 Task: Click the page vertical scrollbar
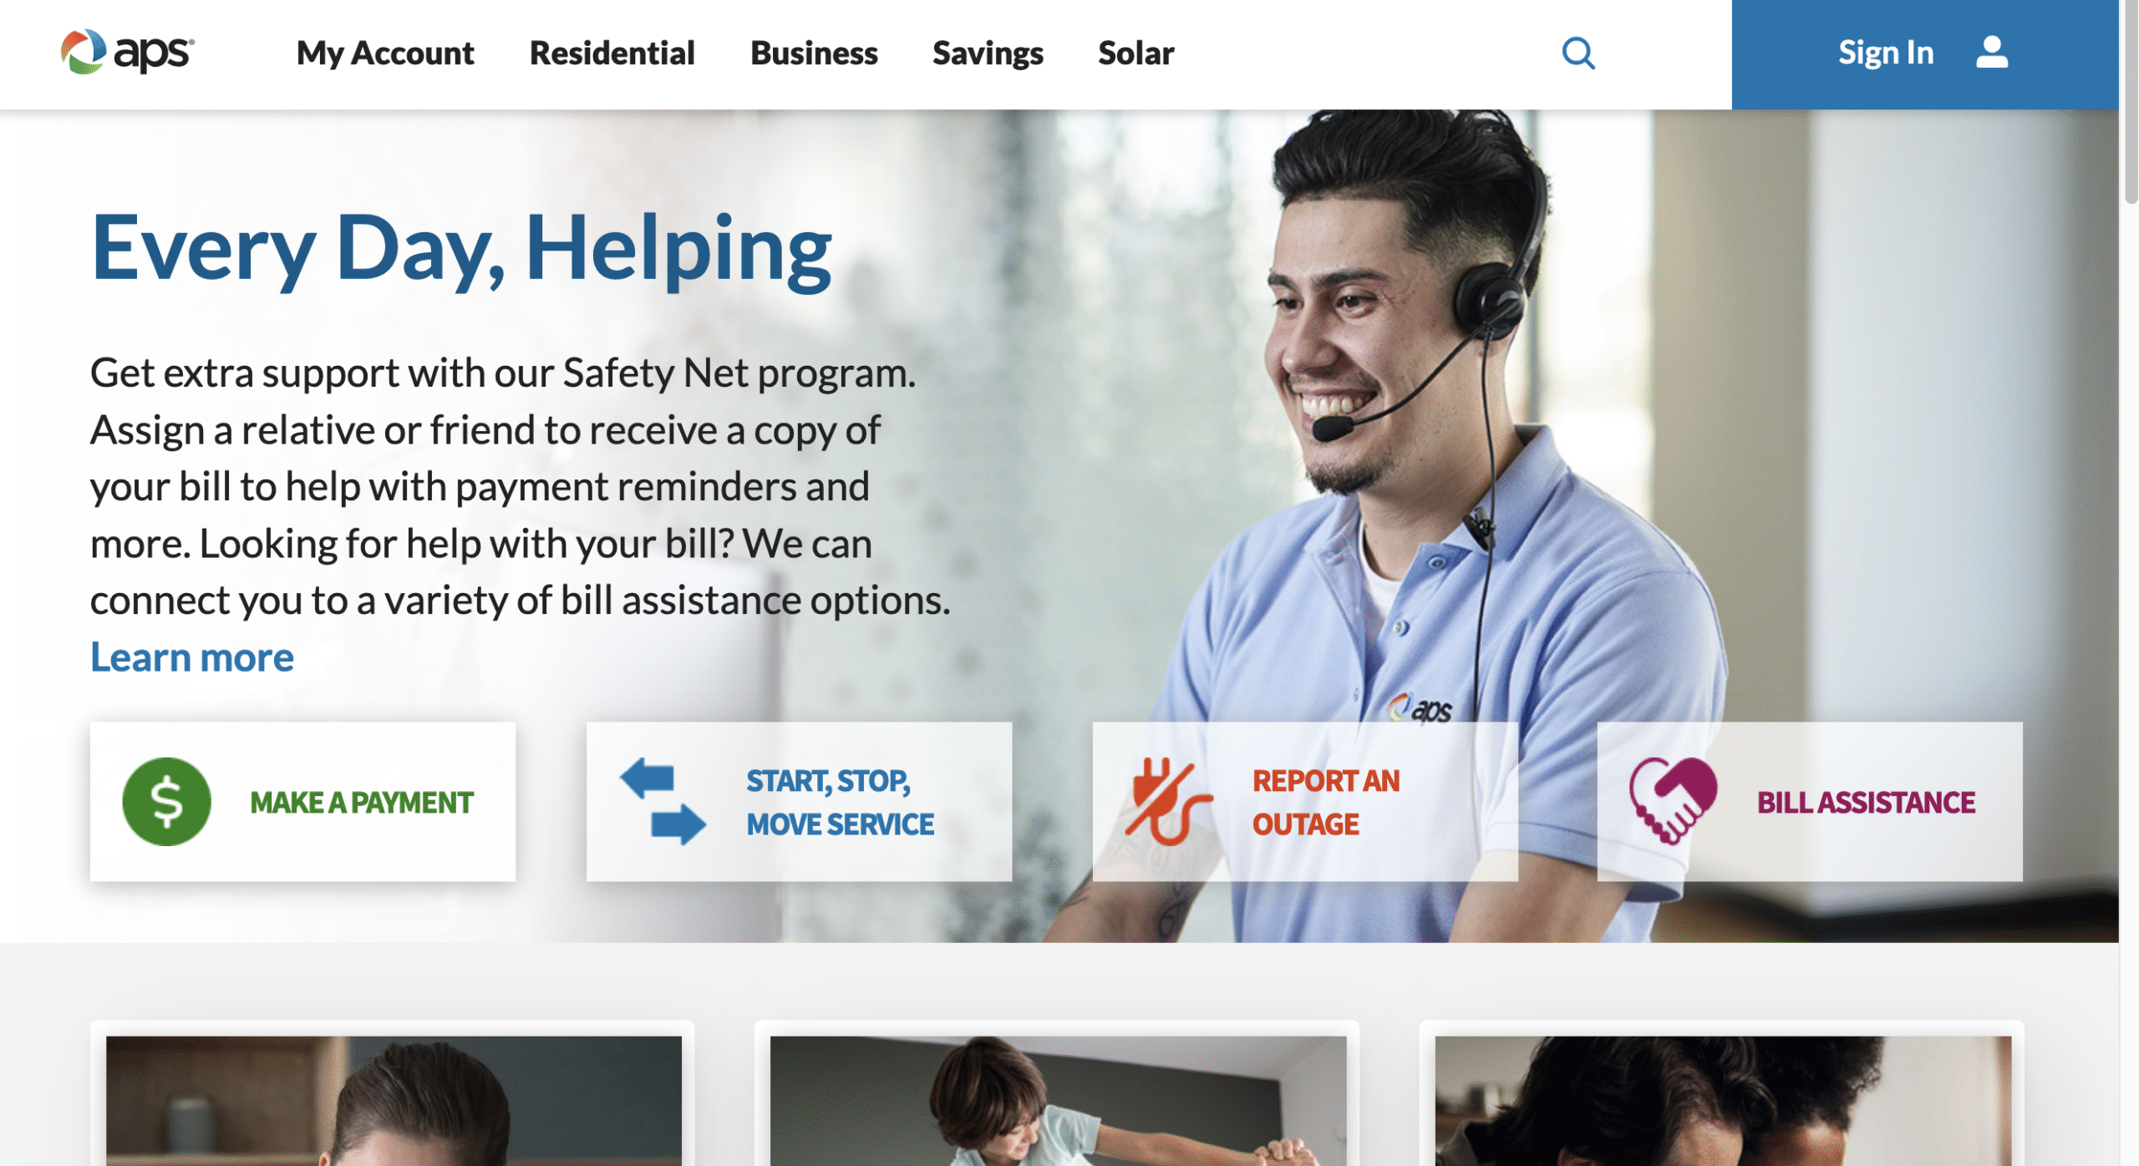[x=2129, y=583]
